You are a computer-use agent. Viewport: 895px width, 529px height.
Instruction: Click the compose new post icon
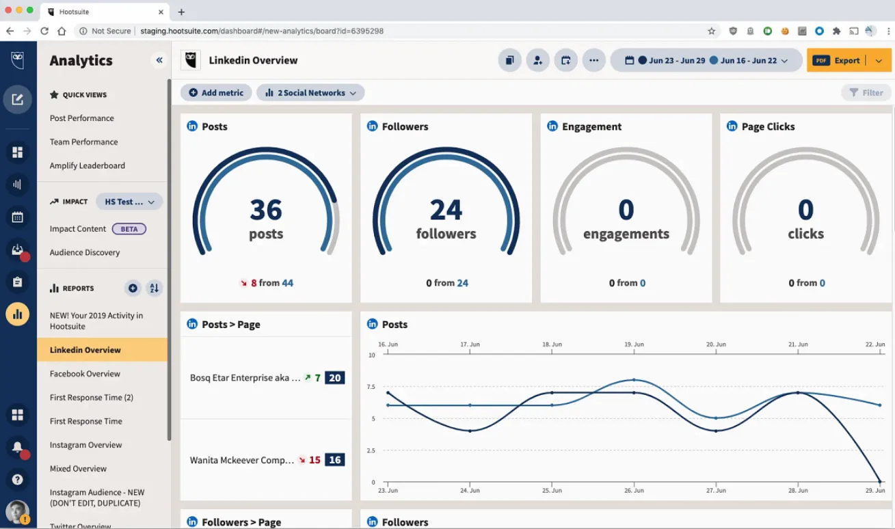[18, 100]
